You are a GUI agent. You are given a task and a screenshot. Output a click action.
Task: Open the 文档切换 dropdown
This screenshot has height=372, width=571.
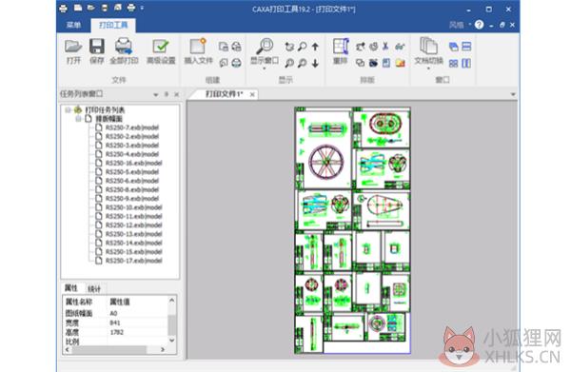428,64
